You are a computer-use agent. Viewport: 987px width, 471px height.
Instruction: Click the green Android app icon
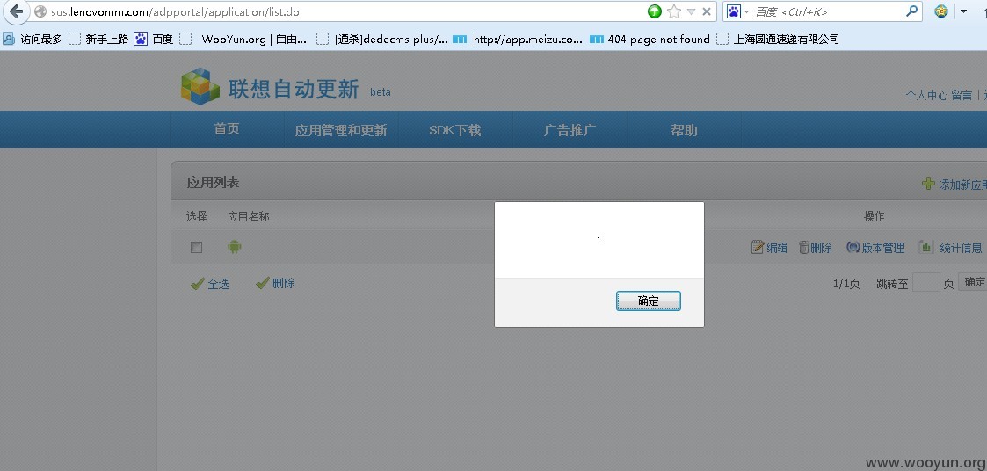coord(234,247)
